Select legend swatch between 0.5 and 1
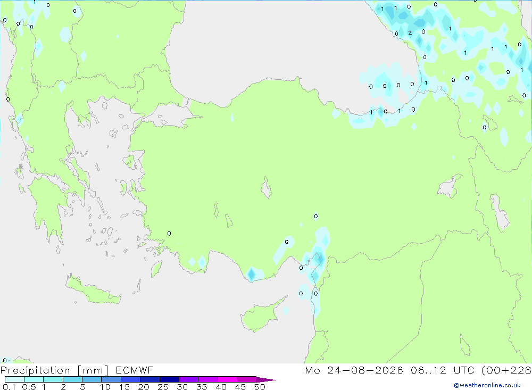This screenshot has width=532, height=390. point(34,379)
